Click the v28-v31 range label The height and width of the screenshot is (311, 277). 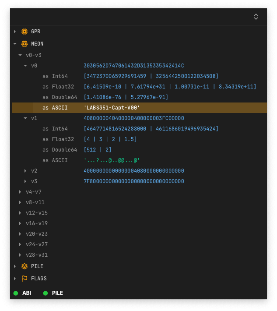(37, 255)
